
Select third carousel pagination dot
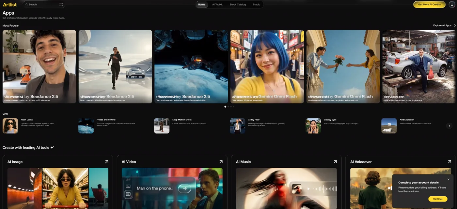(231, 106)
